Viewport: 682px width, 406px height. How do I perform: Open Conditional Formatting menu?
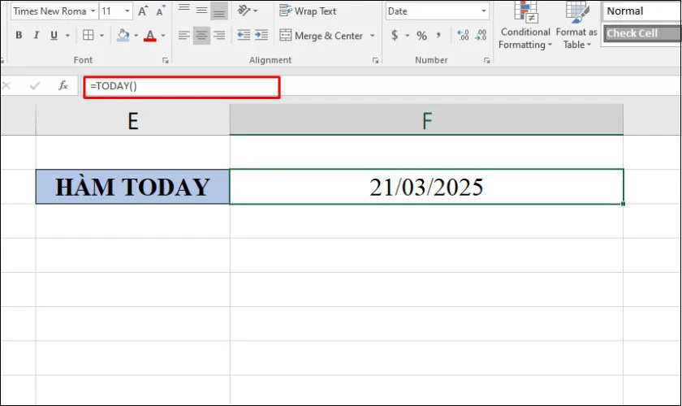(525, 25)
